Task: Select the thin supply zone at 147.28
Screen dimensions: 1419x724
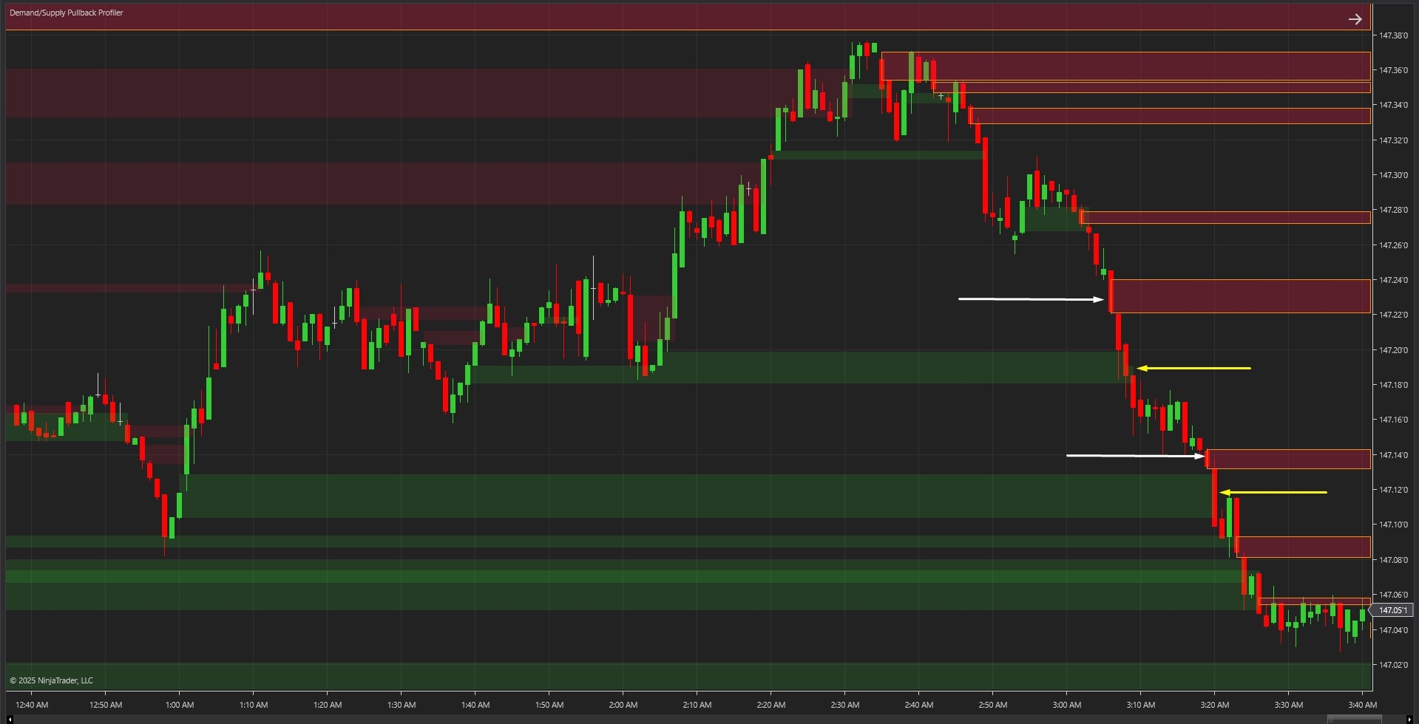Action: [1225, 218]
